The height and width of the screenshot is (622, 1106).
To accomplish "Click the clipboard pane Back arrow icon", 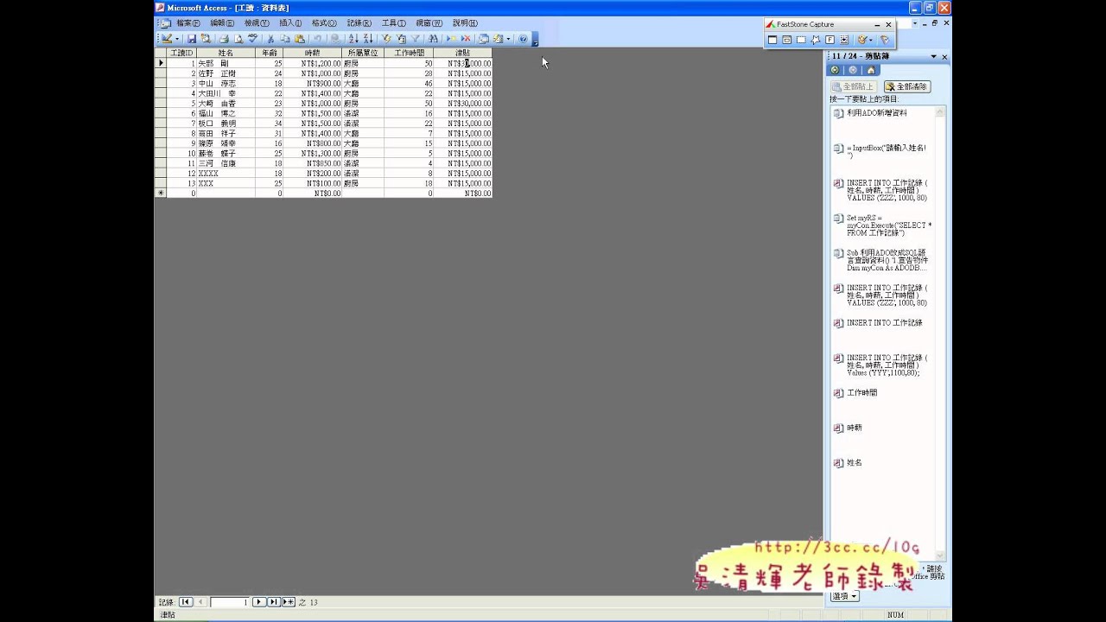I will pos(835,70).
